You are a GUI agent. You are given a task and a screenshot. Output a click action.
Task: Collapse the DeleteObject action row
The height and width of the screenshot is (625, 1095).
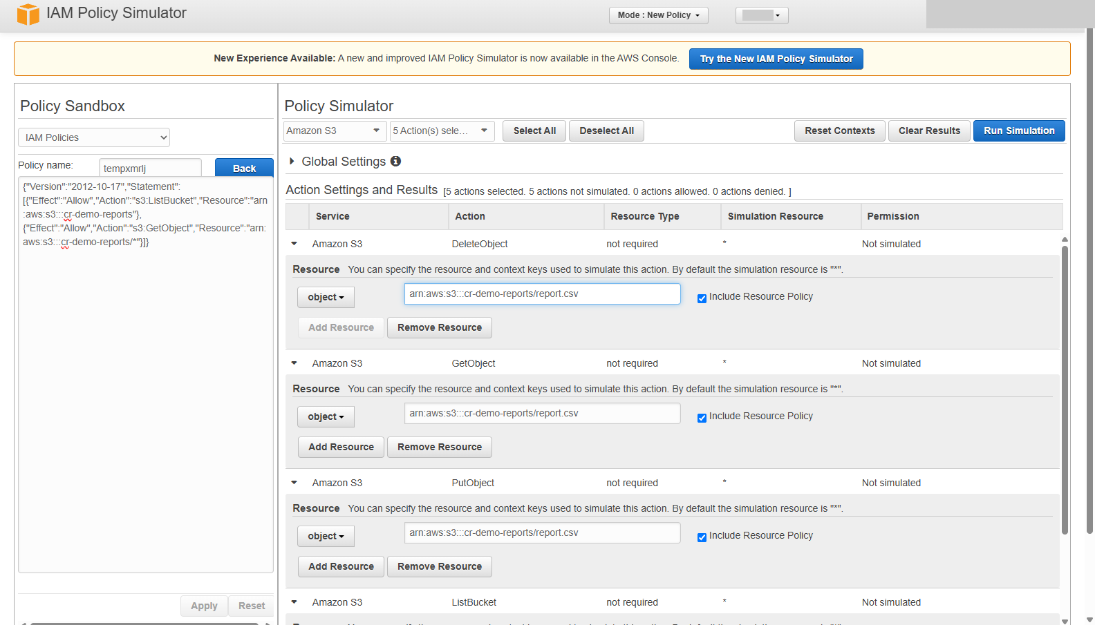click(294, 244)
